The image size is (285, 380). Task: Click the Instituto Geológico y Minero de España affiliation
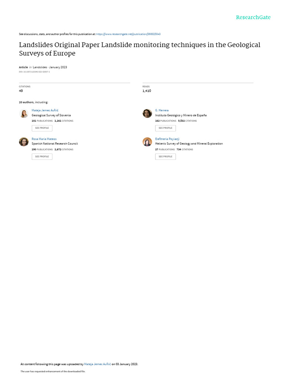point(181,115)
